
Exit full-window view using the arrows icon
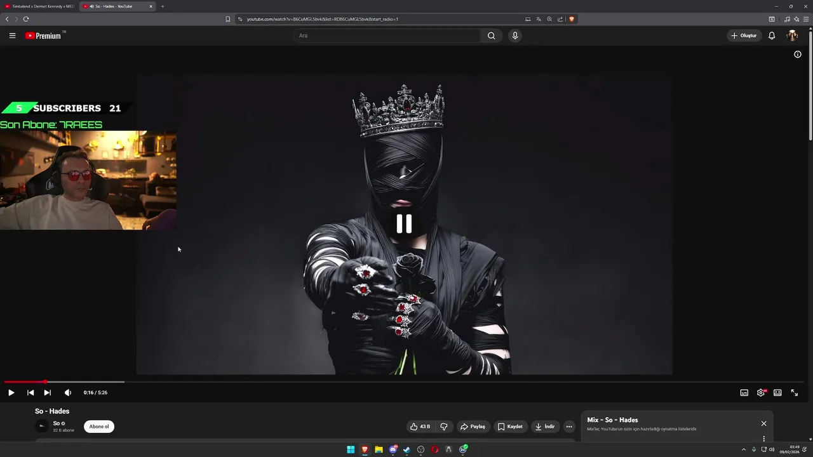click(794, 393)
